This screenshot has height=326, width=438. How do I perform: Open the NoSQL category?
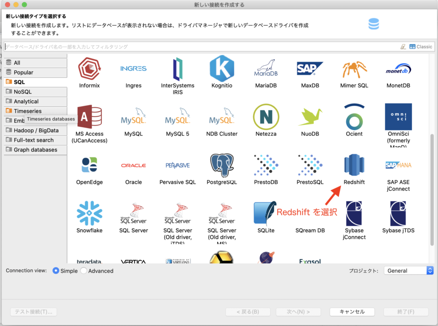pos(36,92)
